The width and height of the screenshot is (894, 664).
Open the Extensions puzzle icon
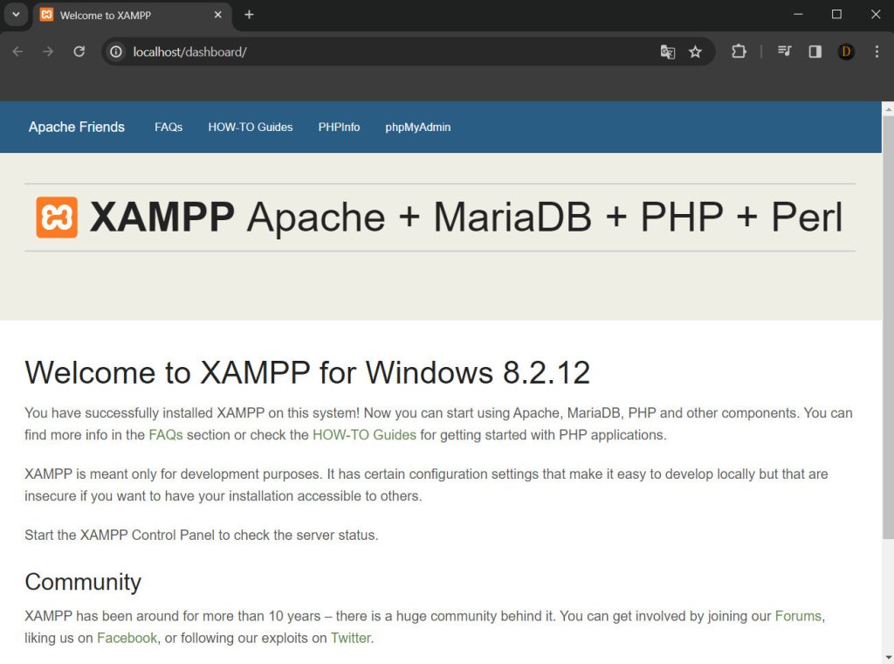[x=739, y=52]
